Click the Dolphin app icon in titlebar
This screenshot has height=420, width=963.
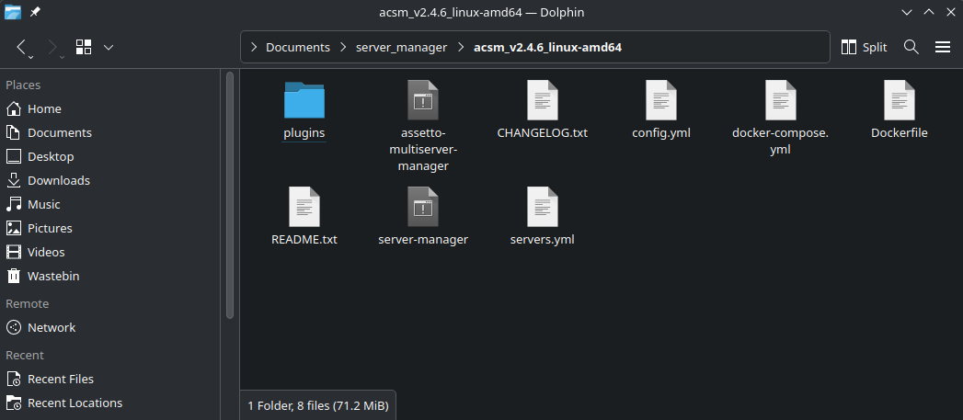12,12
